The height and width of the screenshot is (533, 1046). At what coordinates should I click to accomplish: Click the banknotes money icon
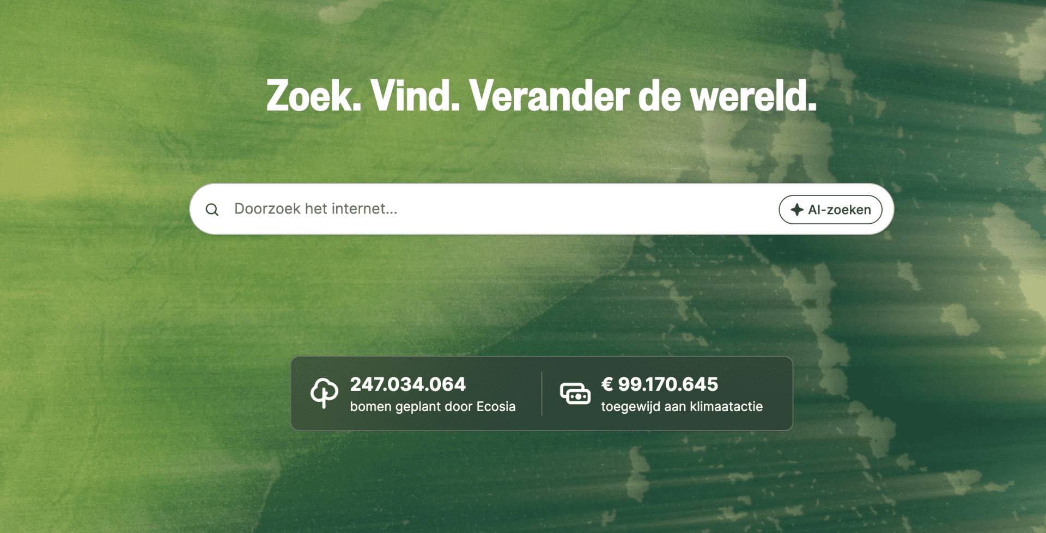point(575,394)
